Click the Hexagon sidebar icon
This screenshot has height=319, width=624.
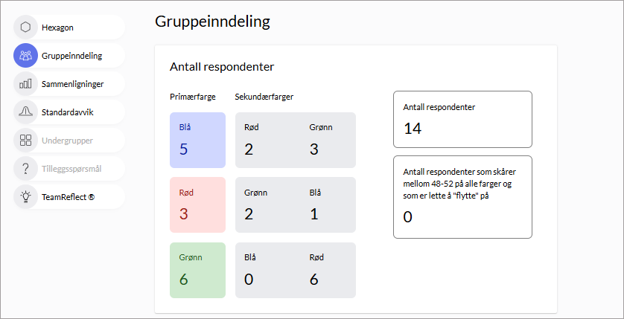click(25, 28)
